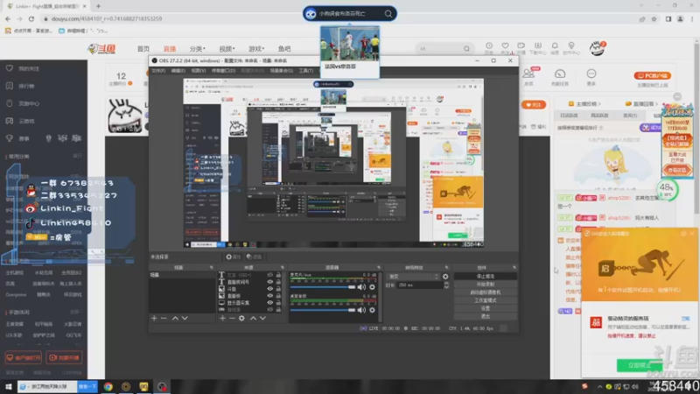Screen dimensions: 700x394
Task: Toggle visibility of display capture source
Action: [x=270, y=302]
